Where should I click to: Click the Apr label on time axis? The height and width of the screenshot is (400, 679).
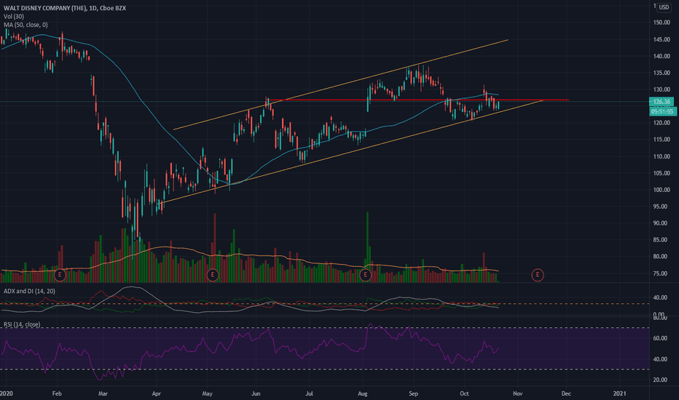click(x=157, y=393)
